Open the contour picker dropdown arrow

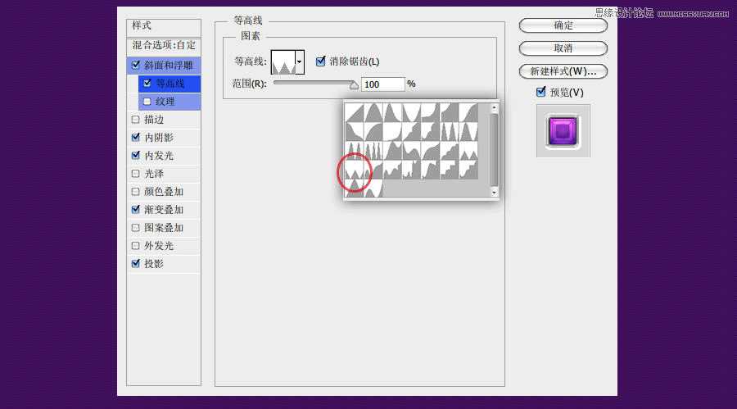300,61
